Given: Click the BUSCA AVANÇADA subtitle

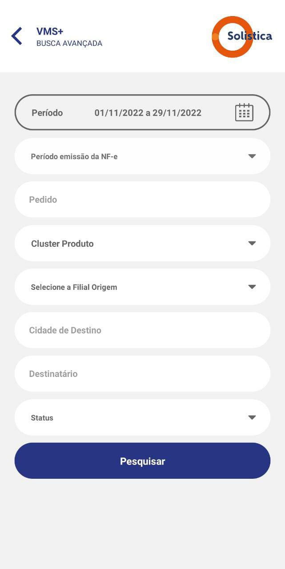Looking at the screenshot, I should pos(69,44).
